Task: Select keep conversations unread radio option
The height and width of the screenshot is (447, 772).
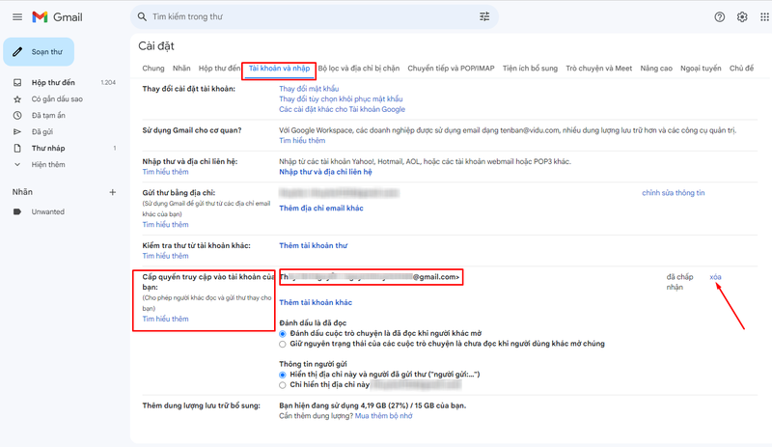Action: point(283,344)
